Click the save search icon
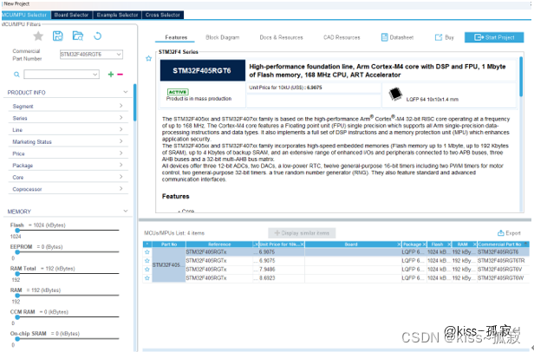The width and height of the screenshot is (534, 352). click(x=58, y=36)
